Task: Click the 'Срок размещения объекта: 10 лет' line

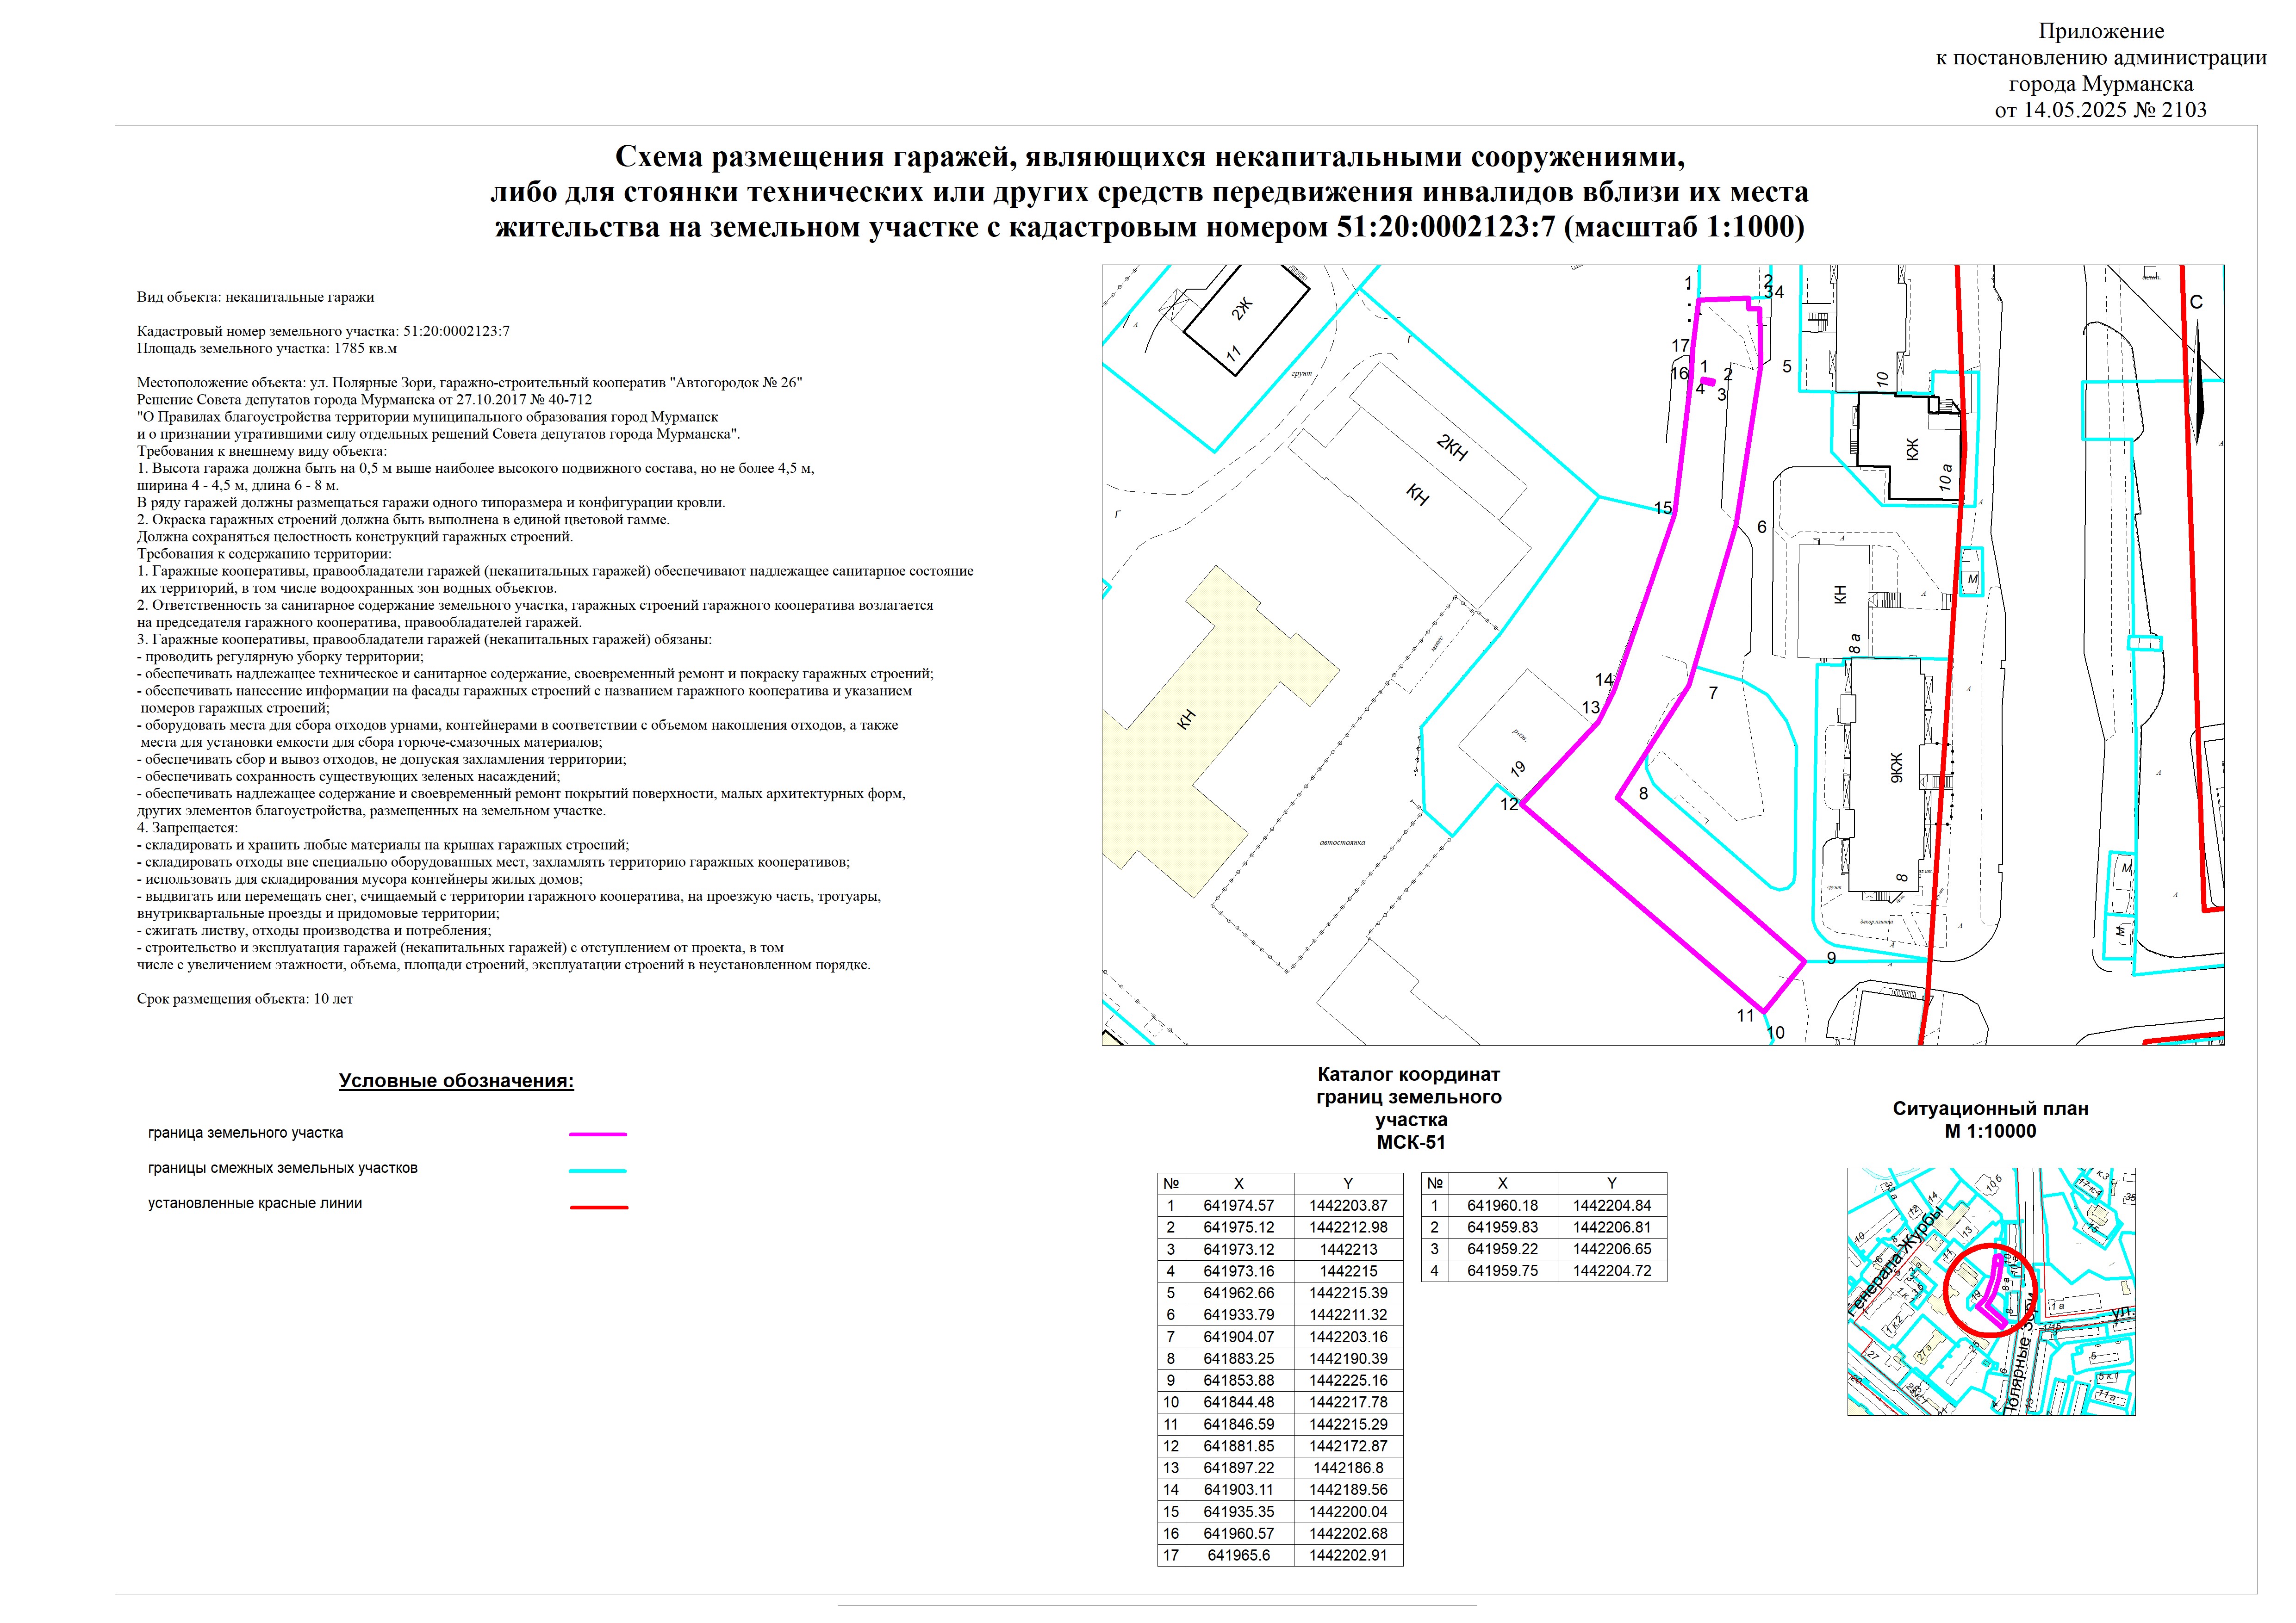Action: pyautogui.click(x=245, y=998)
